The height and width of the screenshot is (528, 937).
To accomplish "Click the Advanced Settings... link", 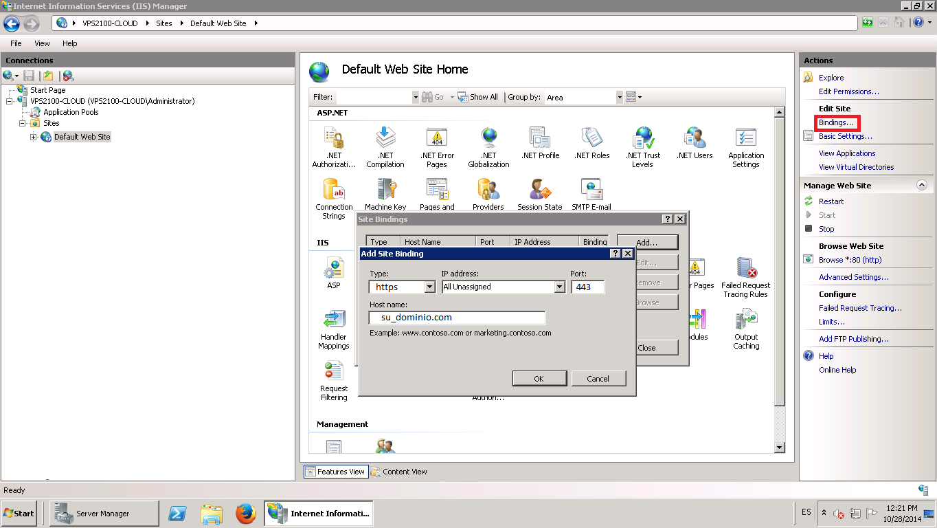I will pyautogui.click(x=854, y=277).
